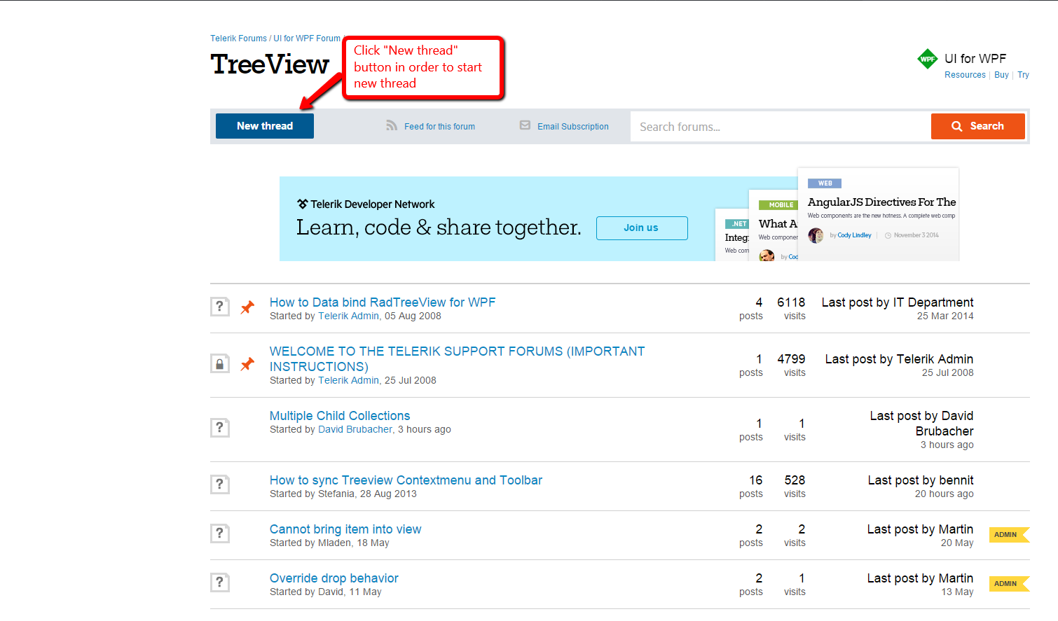
Task: Open Feed for this forum link
Action: click(439, 127)
